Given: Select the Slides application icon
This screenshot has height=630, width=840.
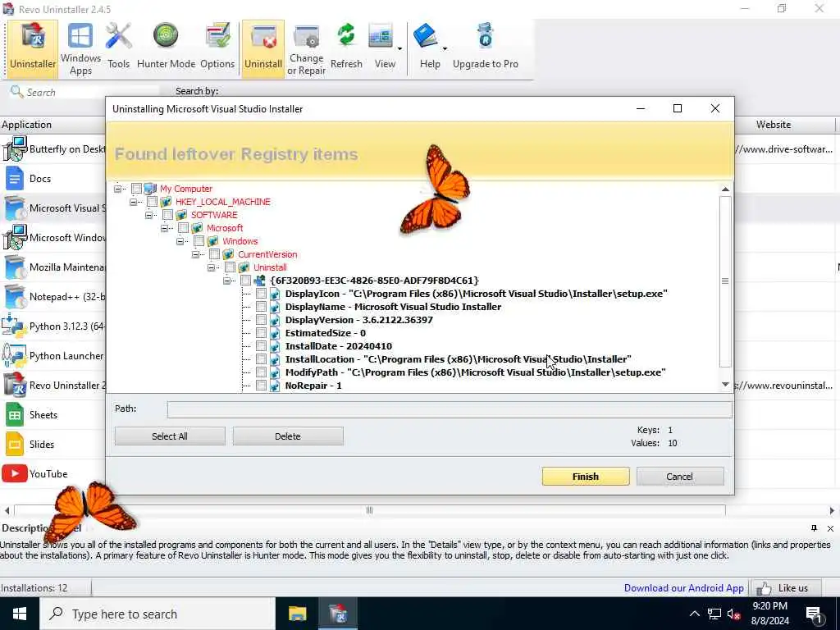Looking at the screenshot, I should 15,444.
